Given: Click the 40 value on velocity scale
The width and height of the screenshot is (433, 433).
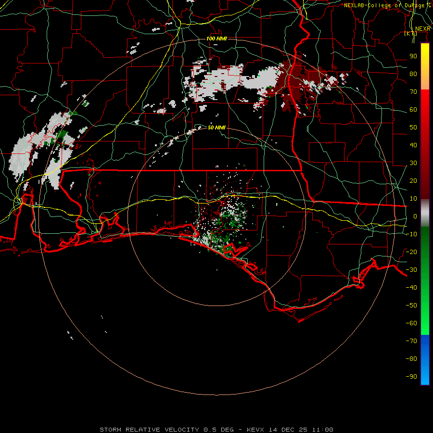Looking at the screenshot, I should [413, 145].
